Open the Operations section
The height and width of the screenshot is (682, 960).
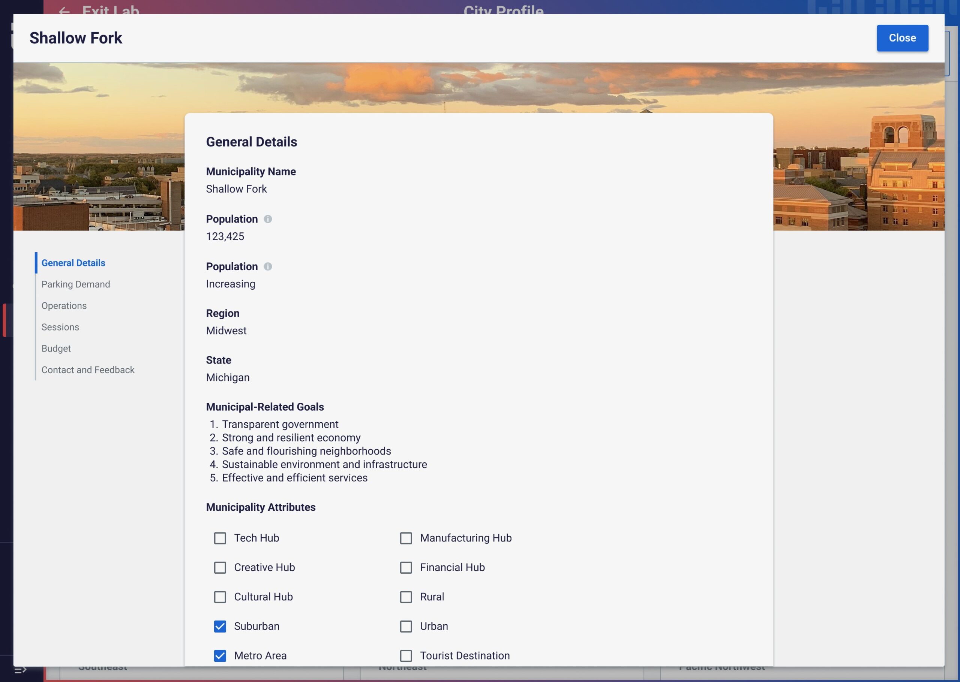coord(64,306)
